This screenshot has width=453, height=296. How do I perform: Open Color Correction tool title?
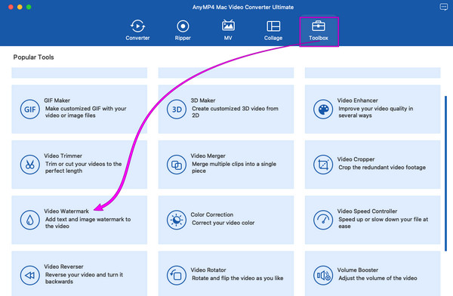(211, 214)
